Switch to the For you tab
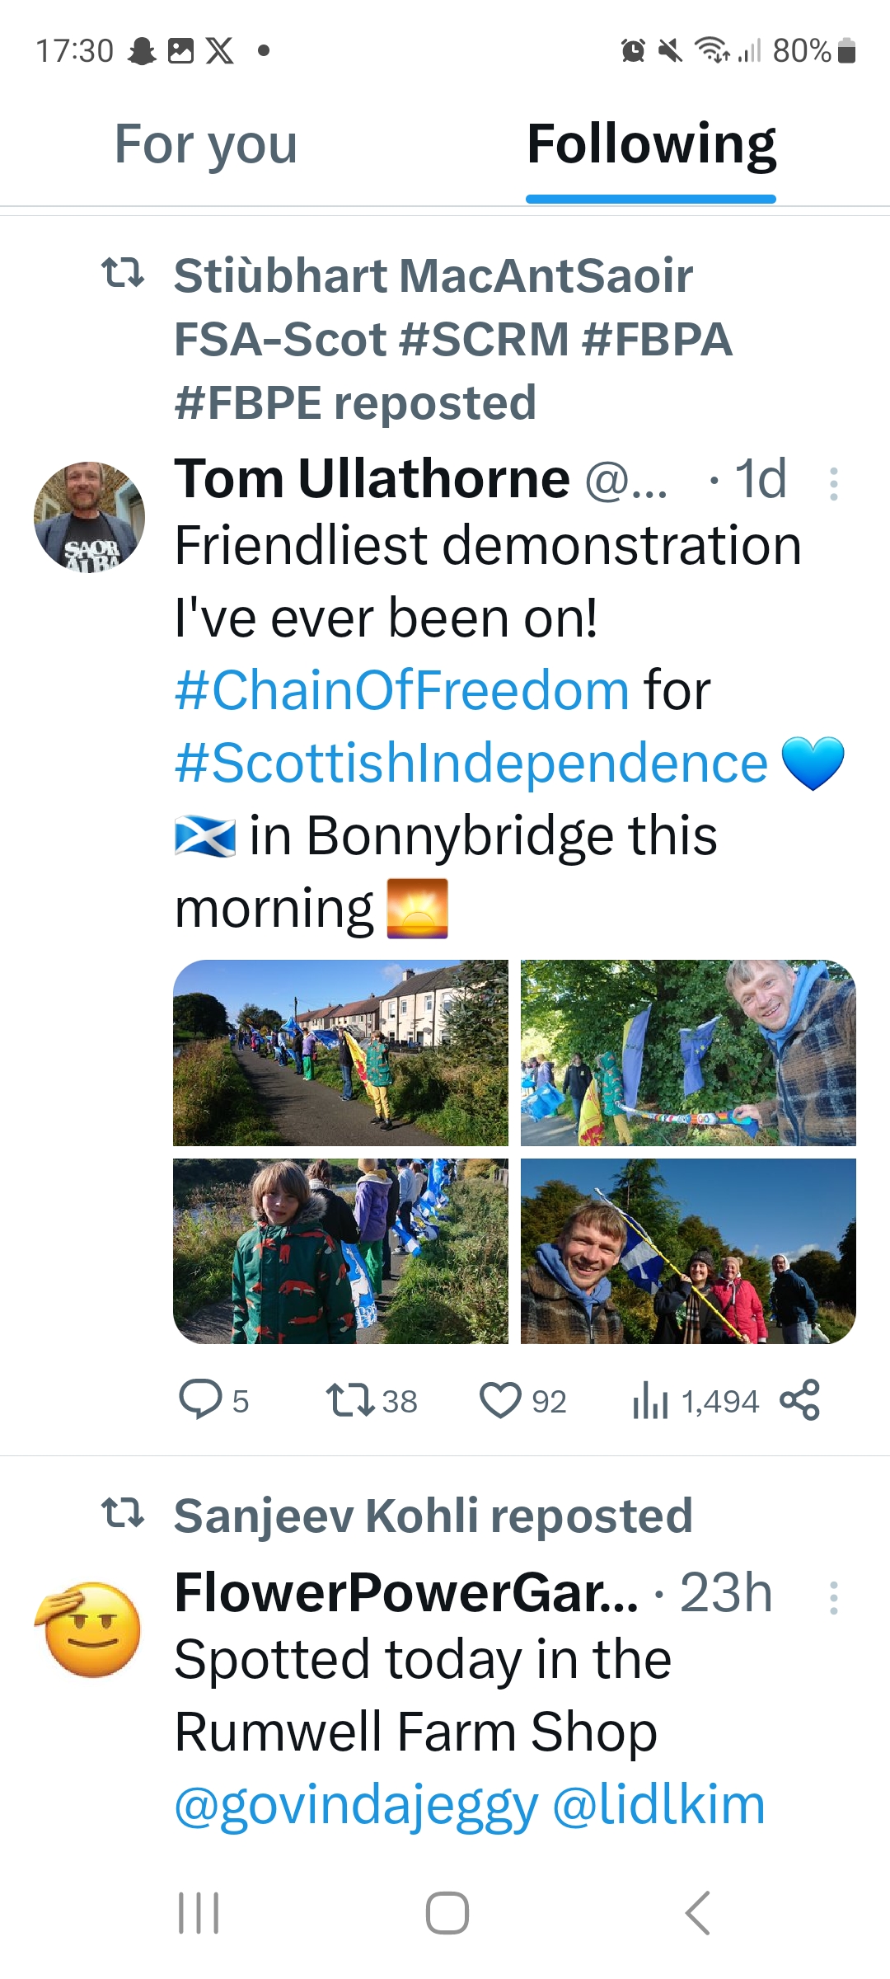 pos(206,145)
